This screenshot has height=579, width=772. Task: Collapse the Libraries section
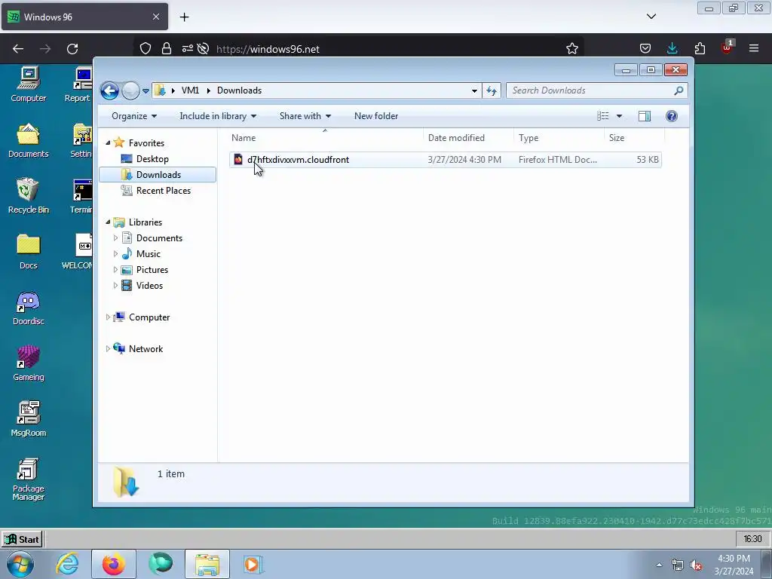(108, 222)
